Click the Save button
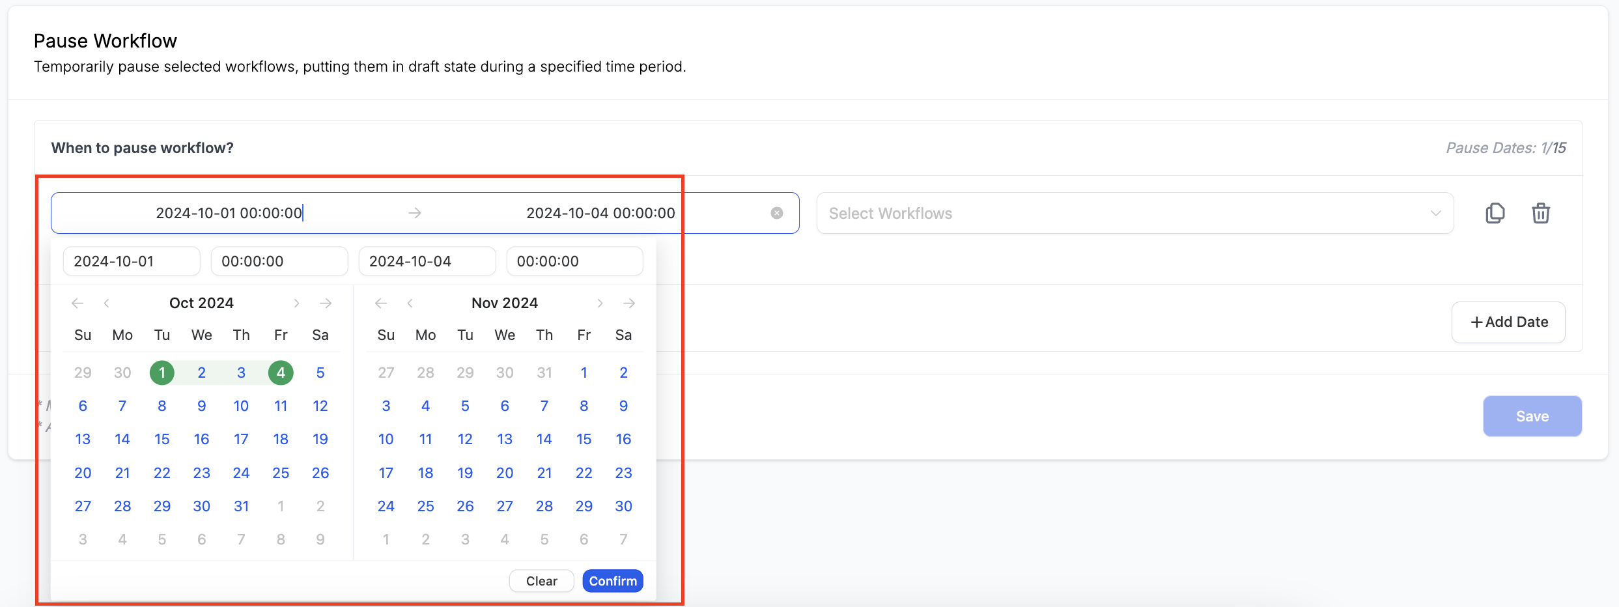 click(x=1532, y=416)
